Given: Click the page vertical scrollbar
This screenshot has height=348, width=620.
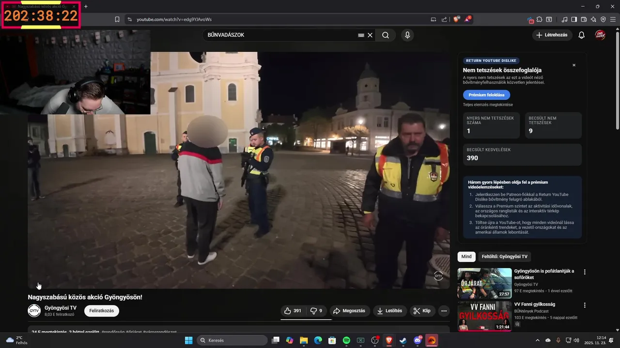Looking at the screenshot, I should click(618, 80).
